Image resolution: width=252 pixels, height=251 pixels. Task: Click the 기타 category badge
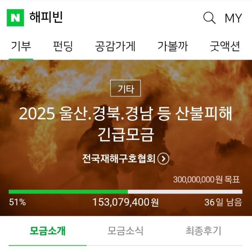[125, 88]
